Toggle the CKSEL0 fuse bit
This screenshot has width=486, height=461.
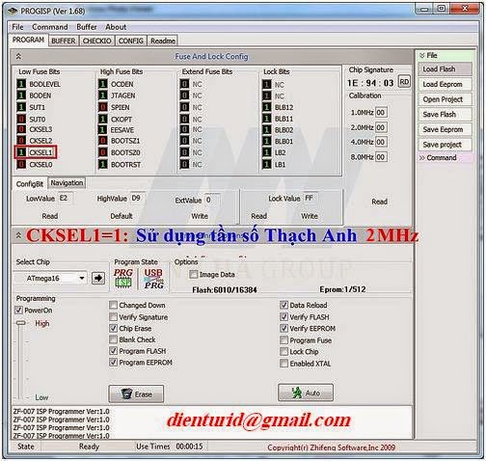21,164
